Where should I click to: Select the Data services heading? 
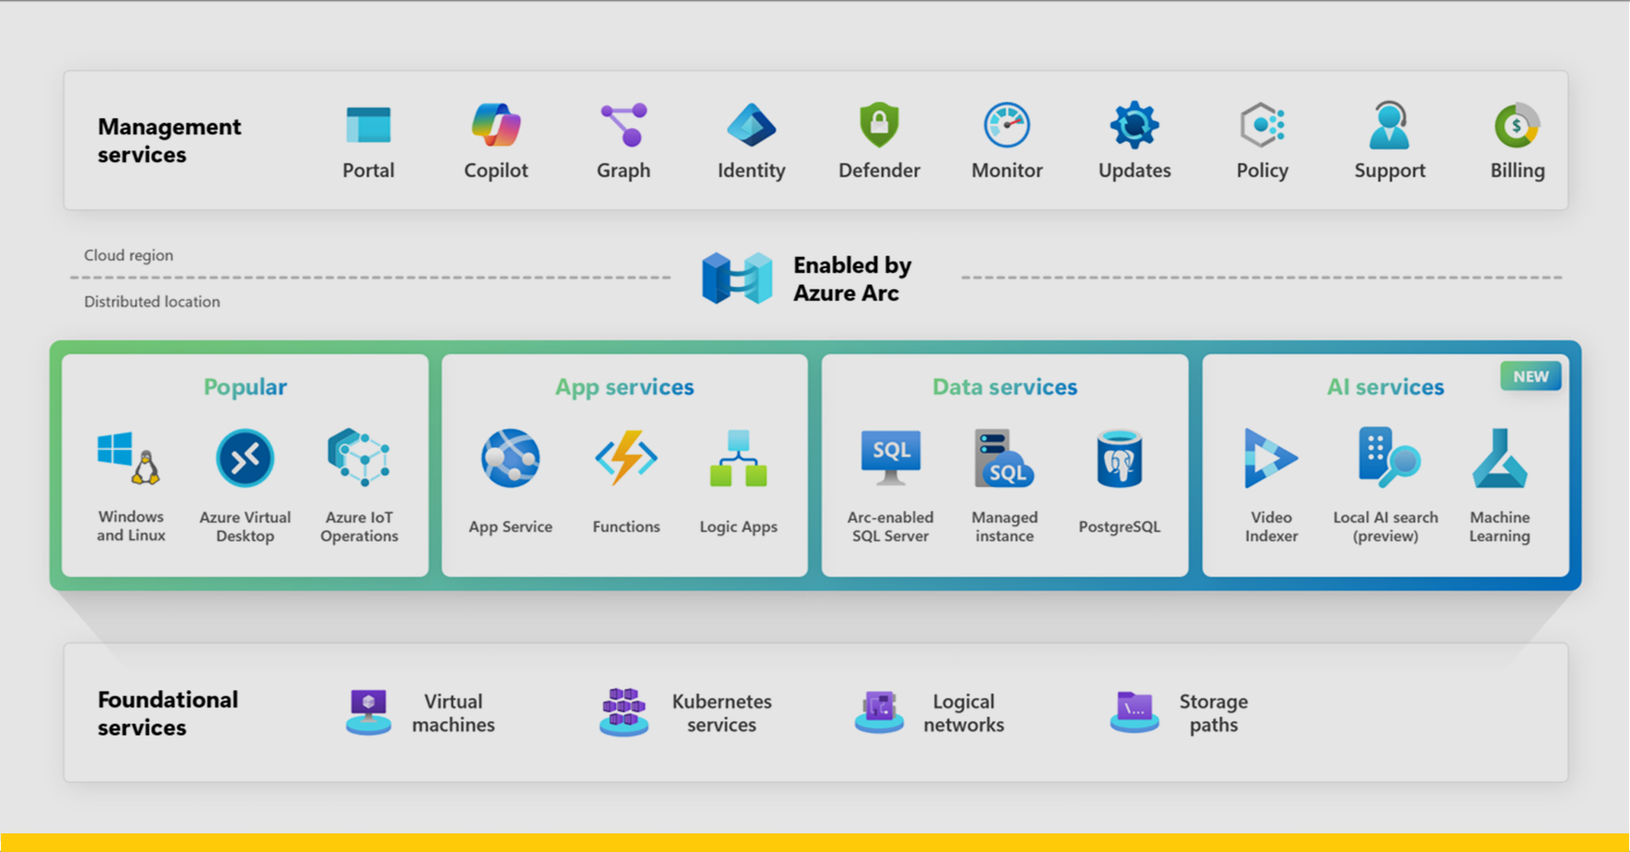pyautogui.click(x=1004, y=387)
